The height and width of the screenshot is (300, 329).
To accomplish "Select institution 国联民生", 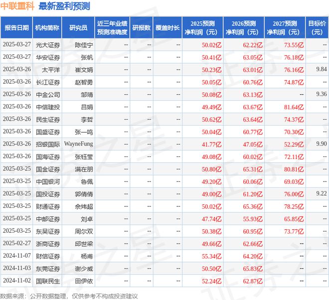I will pyautogui.click(x=48, y=281).
